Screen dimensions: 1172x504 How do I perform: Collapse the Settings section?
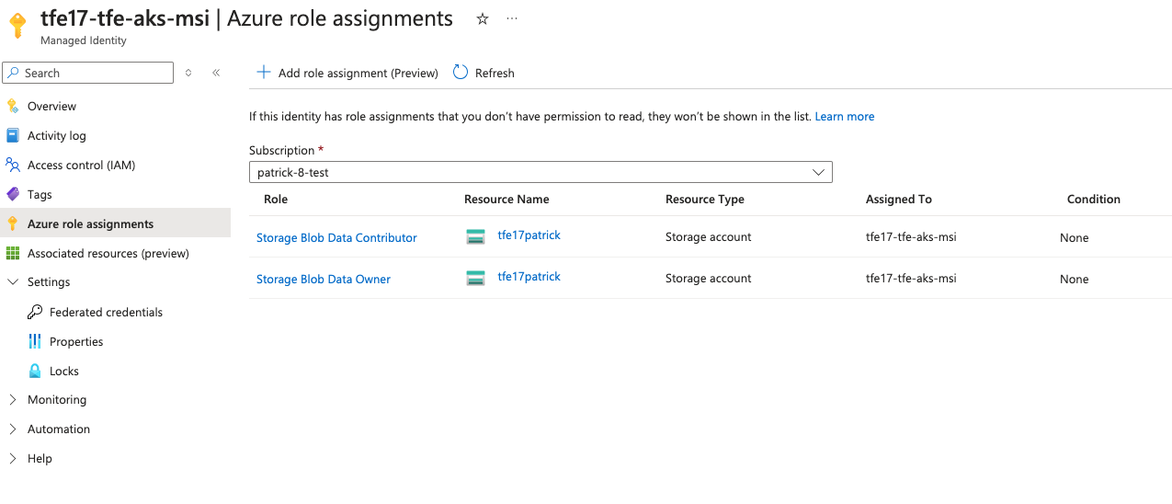coord(13,282)
